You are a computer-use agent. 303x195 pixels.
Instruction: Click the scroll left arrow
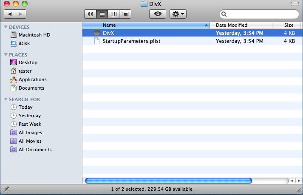[x=292, y=181]
